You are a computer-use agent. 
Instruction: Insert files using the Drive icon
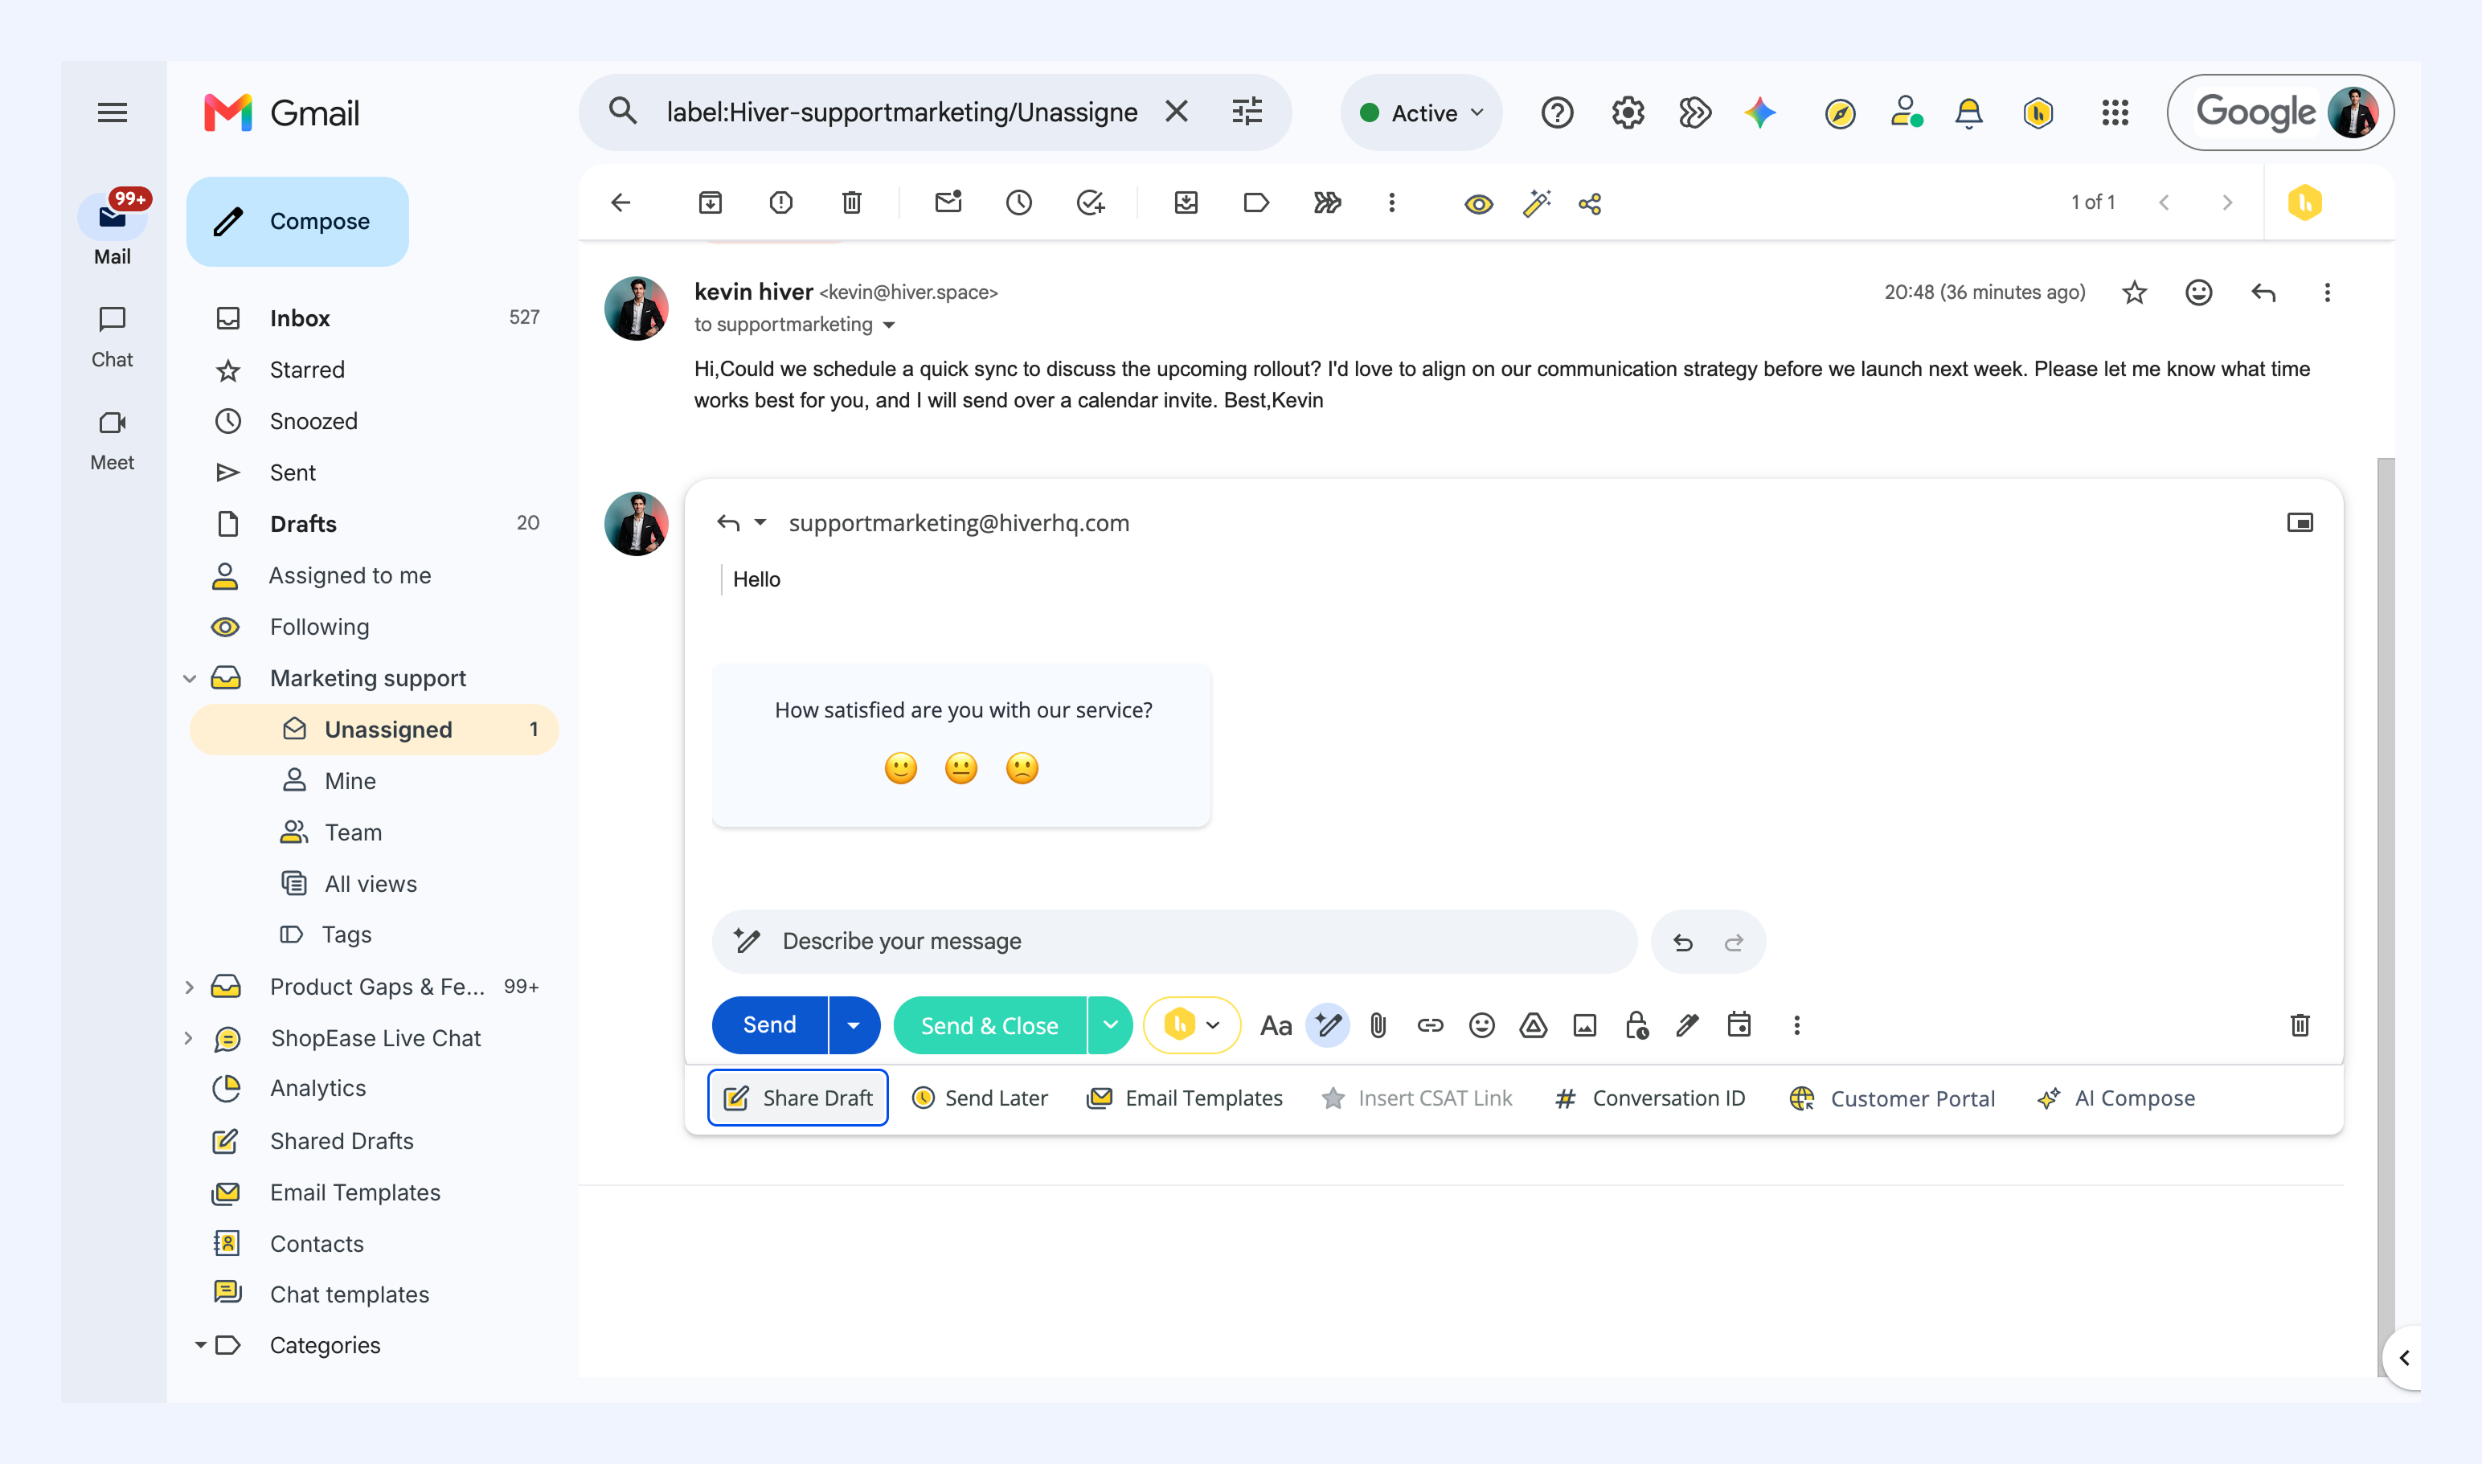pyautogui.click(x=1533, y=1026)
